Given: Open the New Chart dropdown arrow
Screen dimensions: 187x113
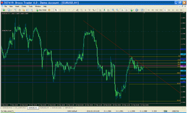Looking at the screenshot, I should coord(6,10).
